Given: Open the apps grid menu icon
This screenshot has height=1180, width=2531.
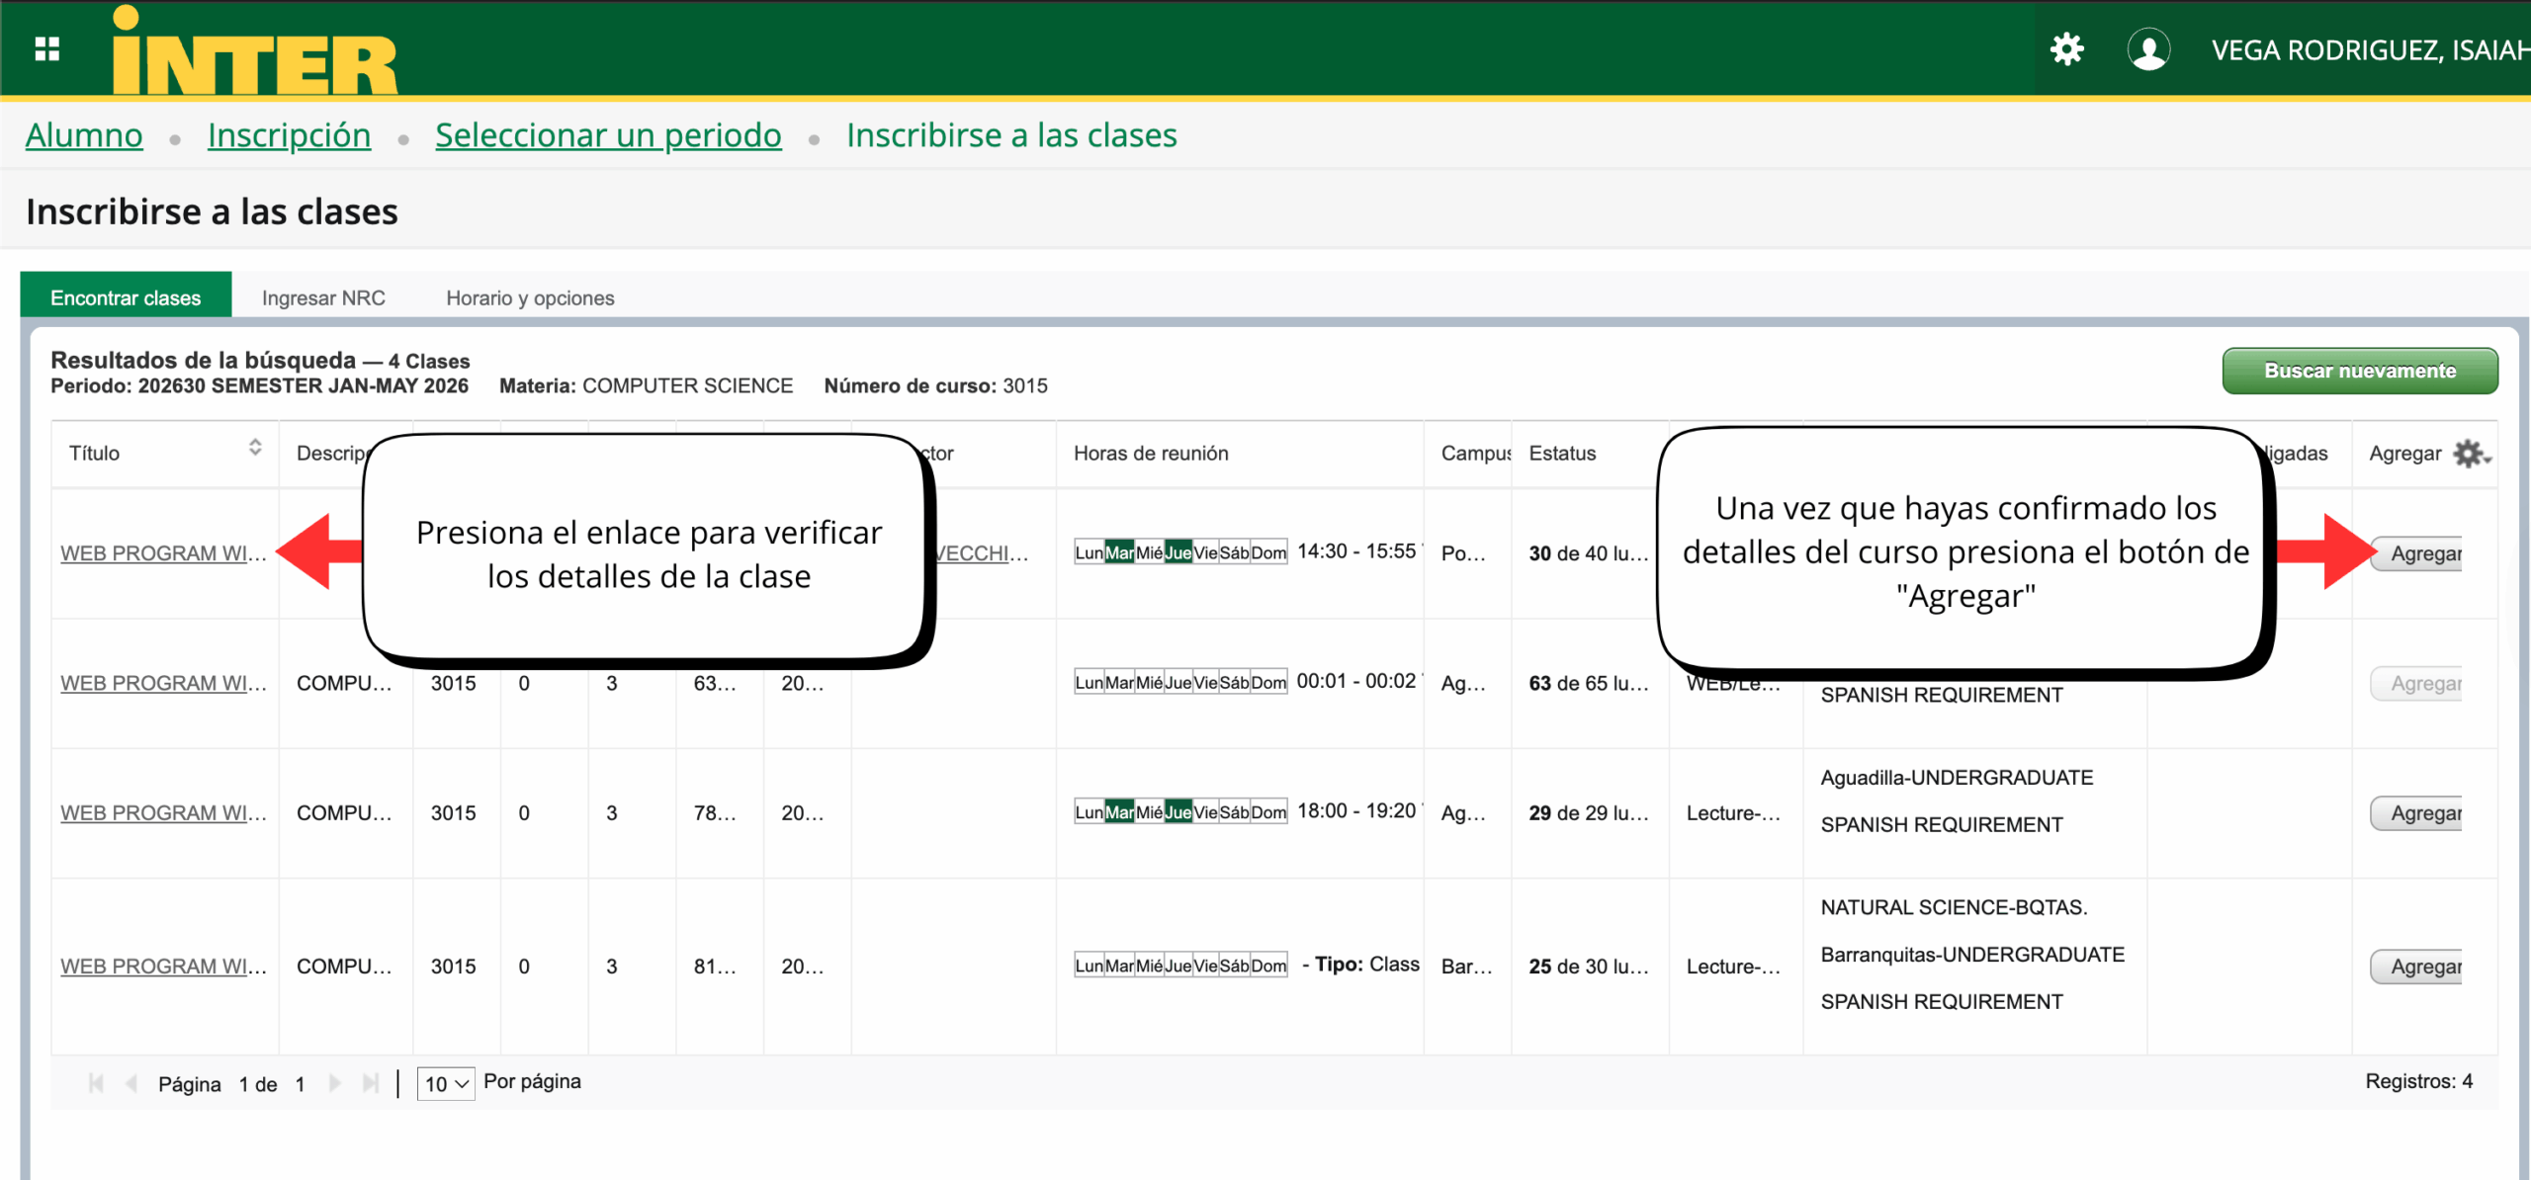Looking at the screenshot, I should click(x=47, y=48).
